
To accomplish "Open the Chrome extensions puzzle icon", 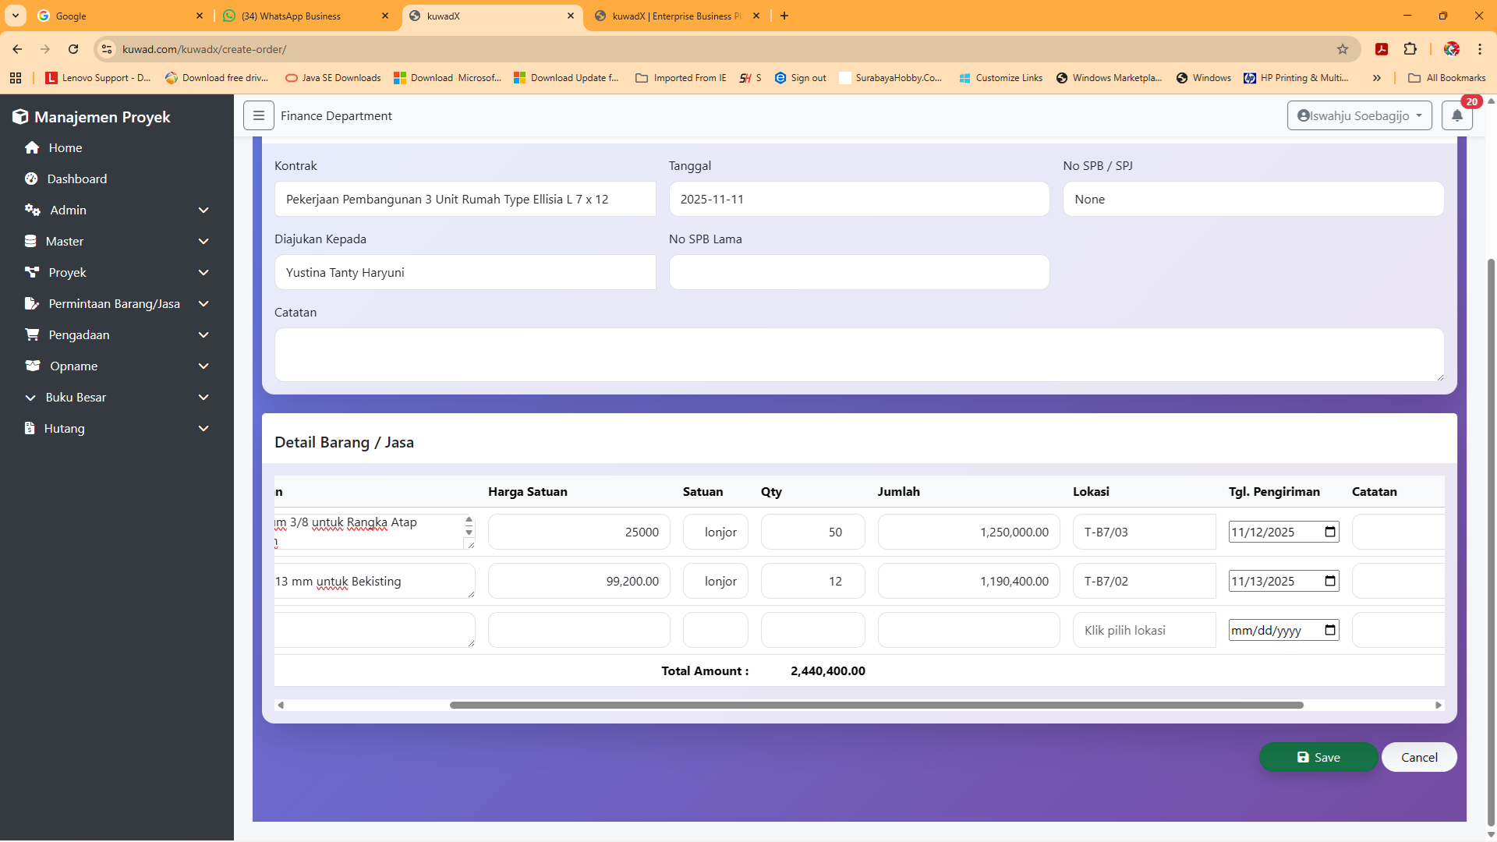I will pos(1410,49).
